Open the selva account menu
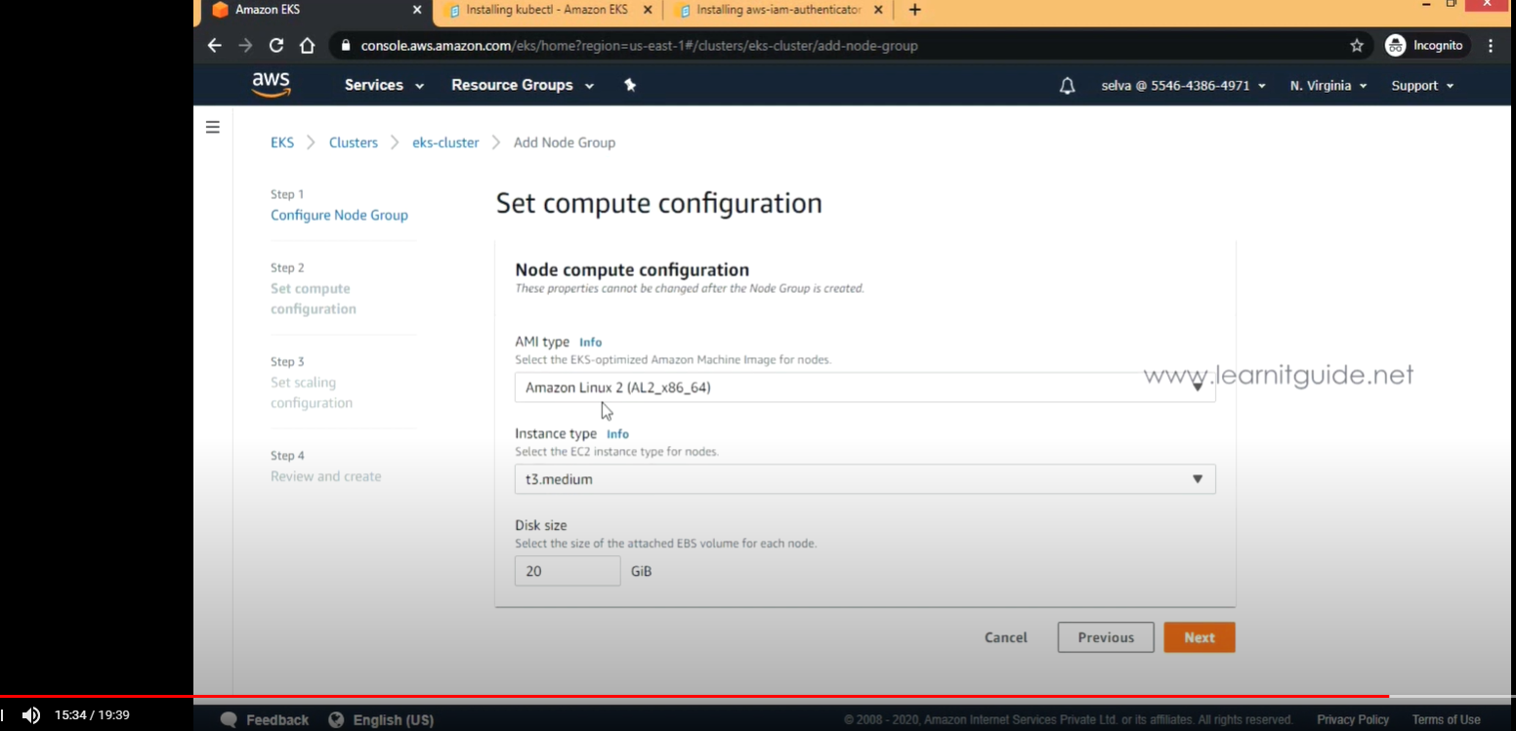Viewport: 1516px width, 731px height. point(1183,86)
